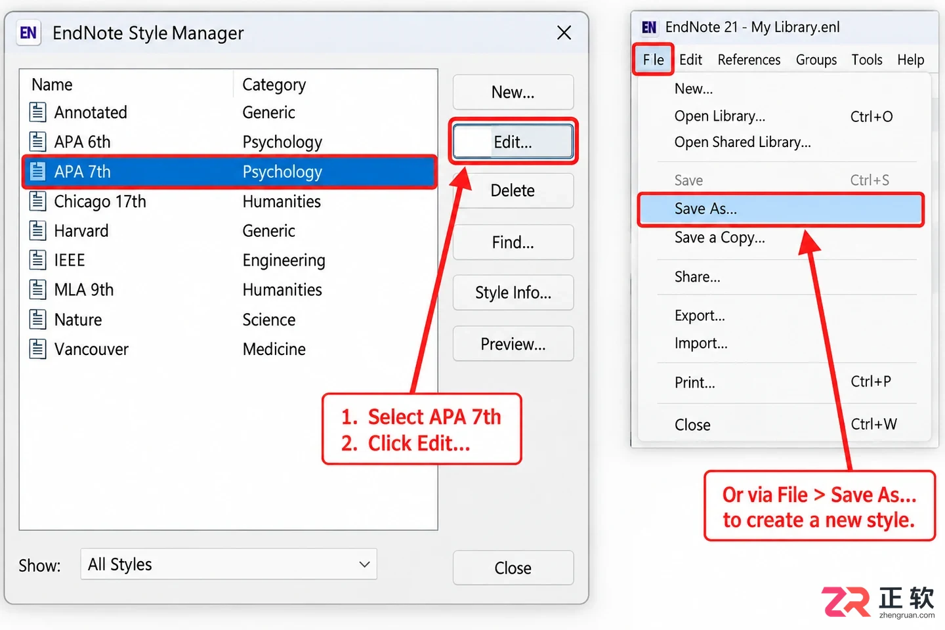Click the Style Info... button
945x630 pixels.
pyautogui.click(x=513, y=293)
